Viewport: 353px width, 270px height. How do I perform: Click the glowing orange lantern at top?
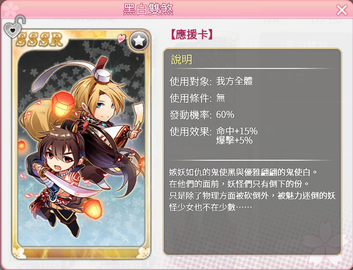coord(63,104)
